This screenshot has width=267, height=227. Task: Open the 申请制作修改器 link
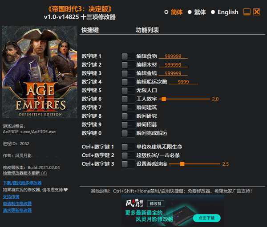17,203
